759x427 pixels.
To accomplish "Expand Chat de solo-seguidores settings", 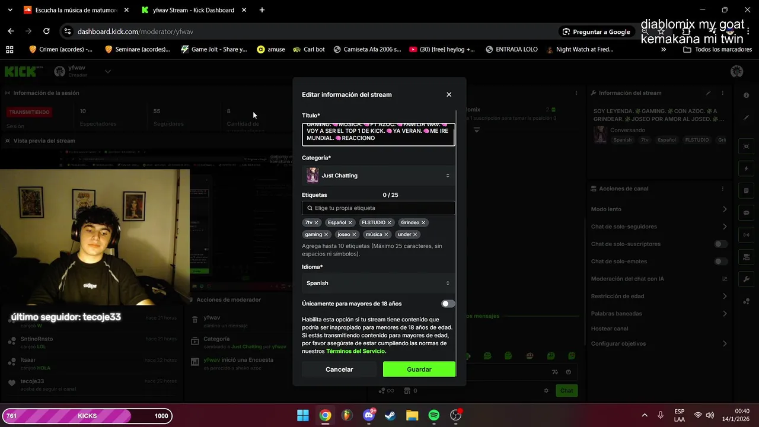I will (x=725, y=227).
